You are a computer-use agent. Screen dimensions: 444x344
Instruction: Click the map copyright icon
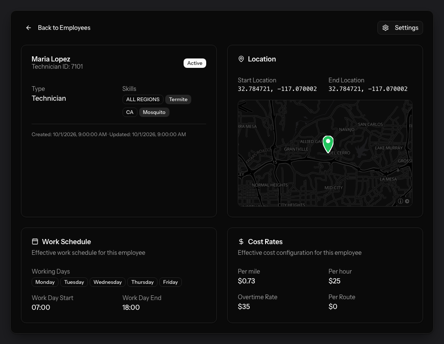(x=407, y=201)
